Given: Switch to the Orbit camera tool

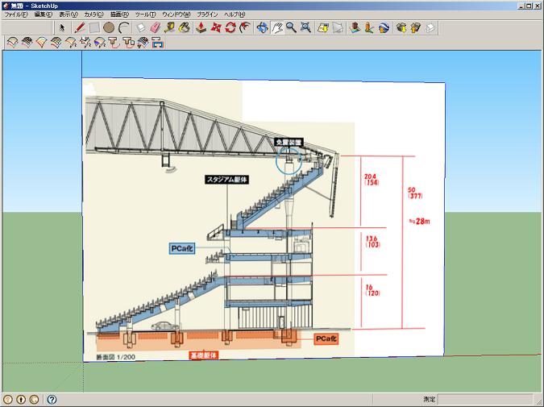Looking at the screenshot, I should (262, 27).
